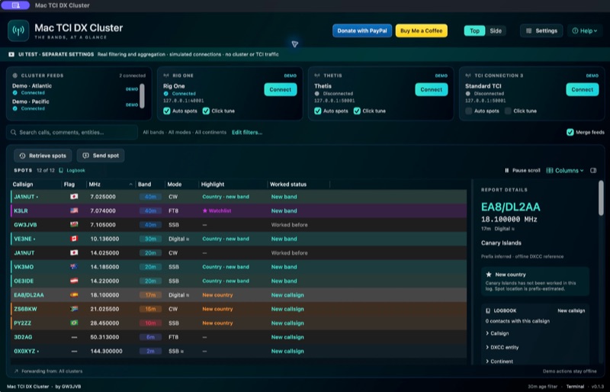Viewport: 610px width, 392px height.
Task: Click the Japan flag in JA1NUT 7.025000 row
Action: (x=74, y=197)
